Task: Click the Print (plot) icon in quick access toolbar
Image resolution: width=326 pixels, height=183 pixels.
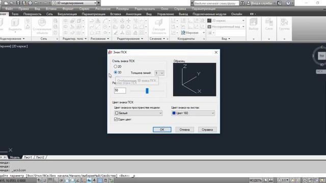Action: tap(30, 3)
